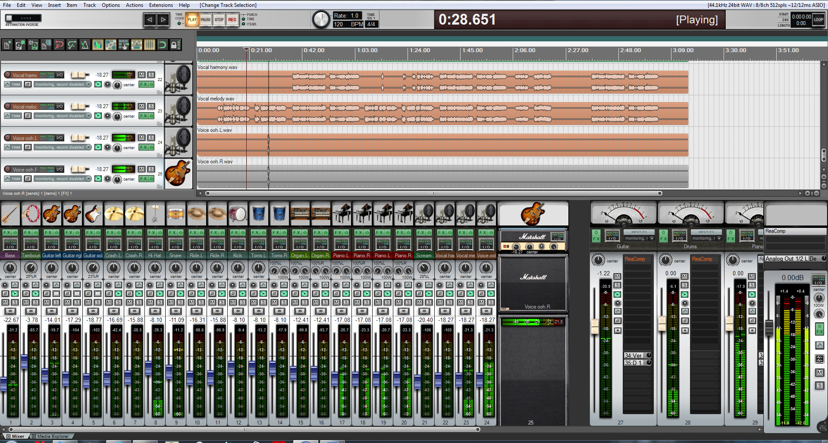This screenshot has width=828, height=443.
Task: Mute the Vocal harmony track
Action: click(141, 75)
